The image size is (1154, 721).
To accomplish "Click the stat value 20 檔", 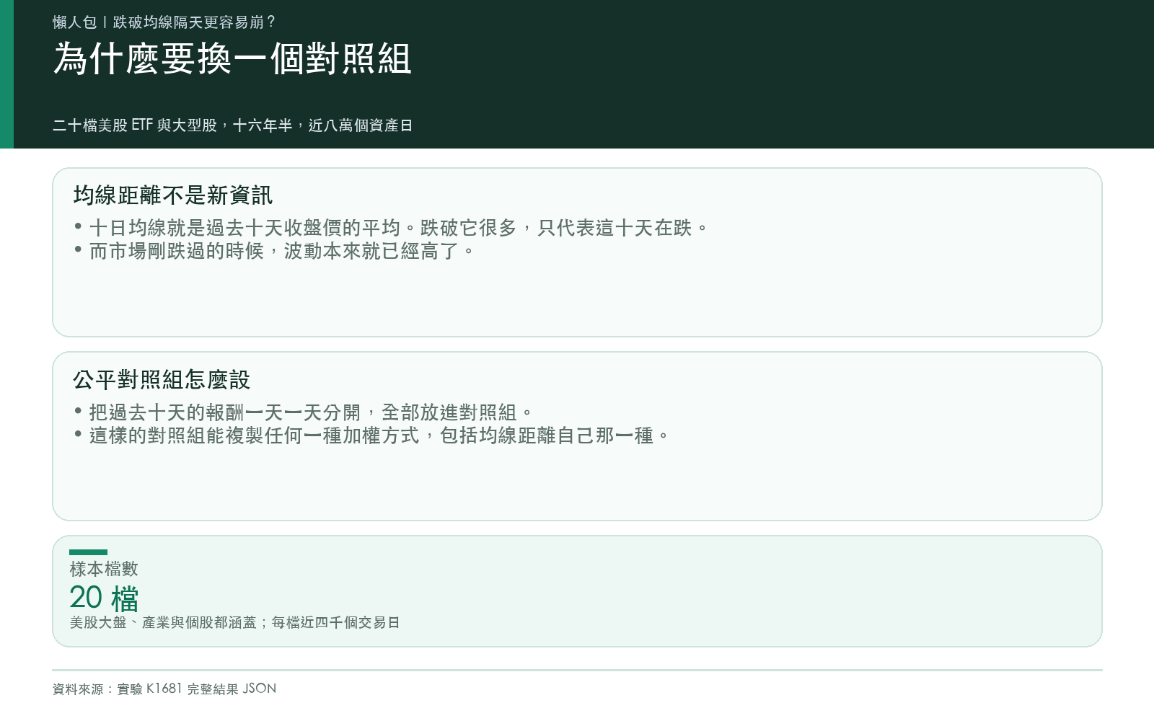I will [x=104, y=598].
